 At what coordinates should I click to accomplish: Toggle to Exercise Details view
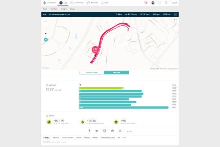[x=92, y=73]
